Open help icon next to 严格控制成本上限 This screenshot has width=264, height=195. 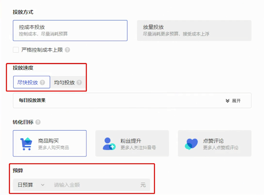coord(67,50)
